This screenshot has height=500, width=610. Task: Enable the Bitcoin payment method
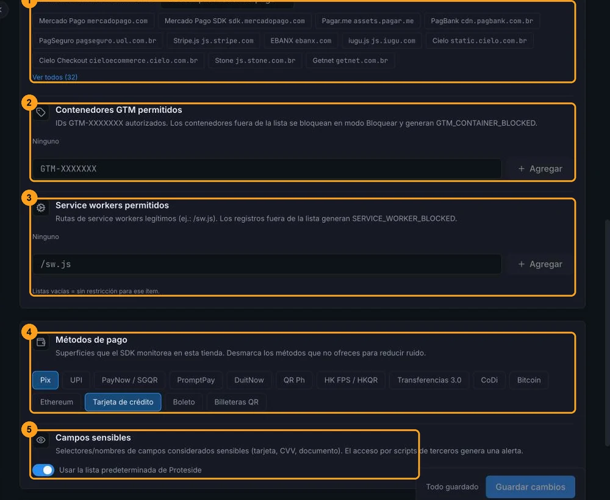pos(529,380)
